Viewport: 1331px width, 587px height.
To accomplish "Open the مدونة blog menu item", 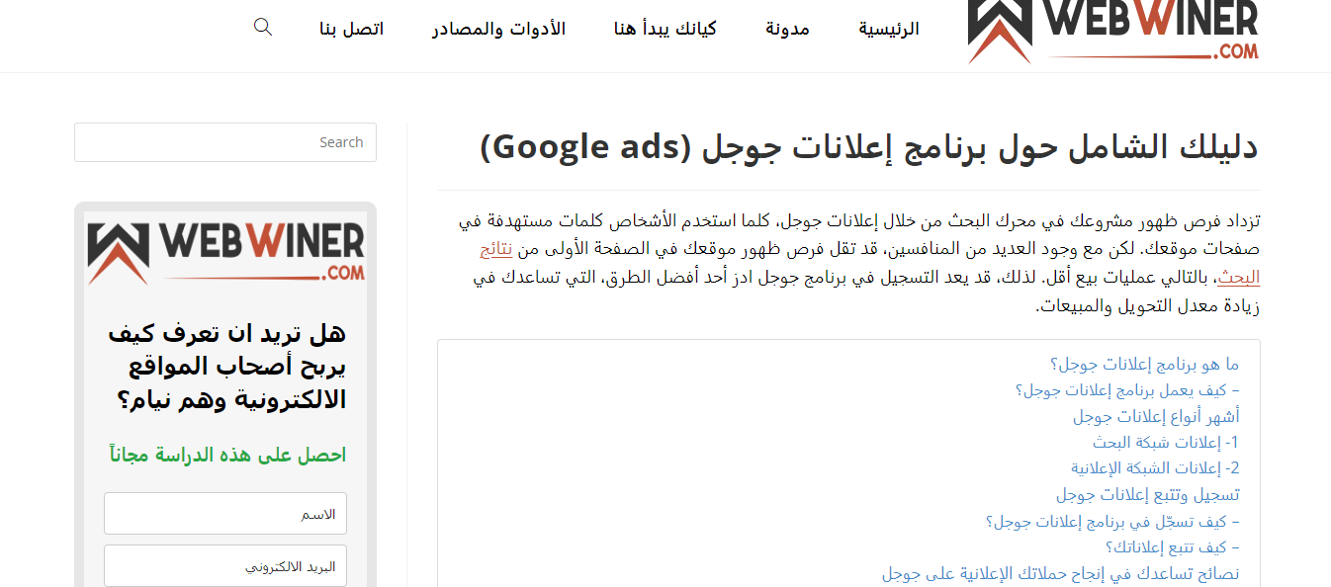I will (x=787, y=29).
